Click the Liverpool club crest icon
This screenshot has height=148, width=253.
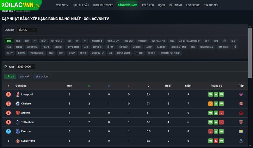18,94
